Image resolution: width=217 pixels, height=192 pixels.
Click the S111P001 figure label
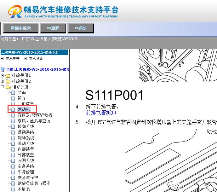(114, 95)
